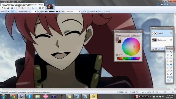Select the Background layer row
176x99 pixels.
[162, 40]
